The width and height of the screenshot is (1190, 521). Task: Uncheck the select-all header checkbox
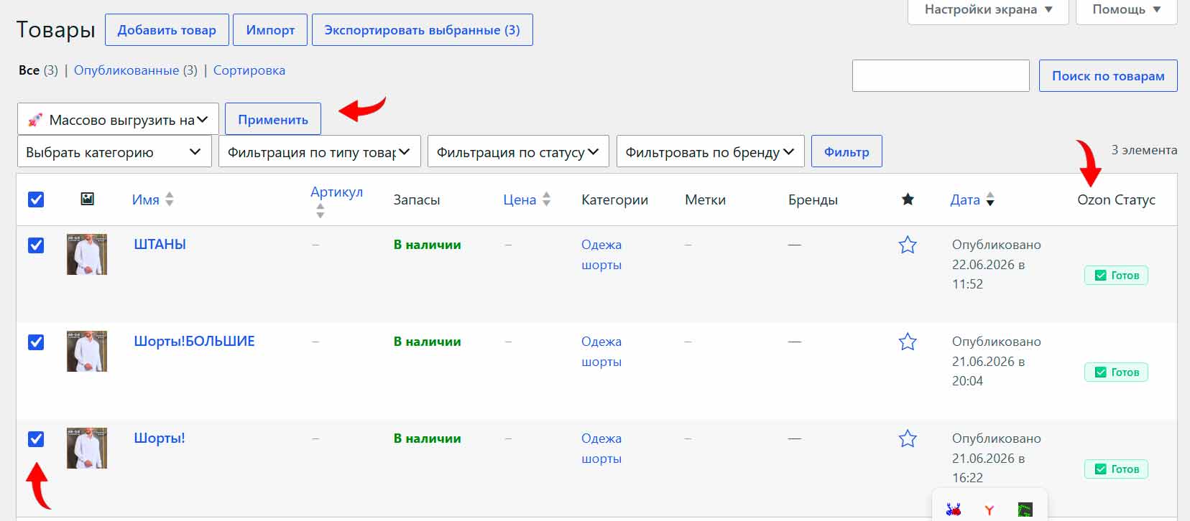coord(36,200)
